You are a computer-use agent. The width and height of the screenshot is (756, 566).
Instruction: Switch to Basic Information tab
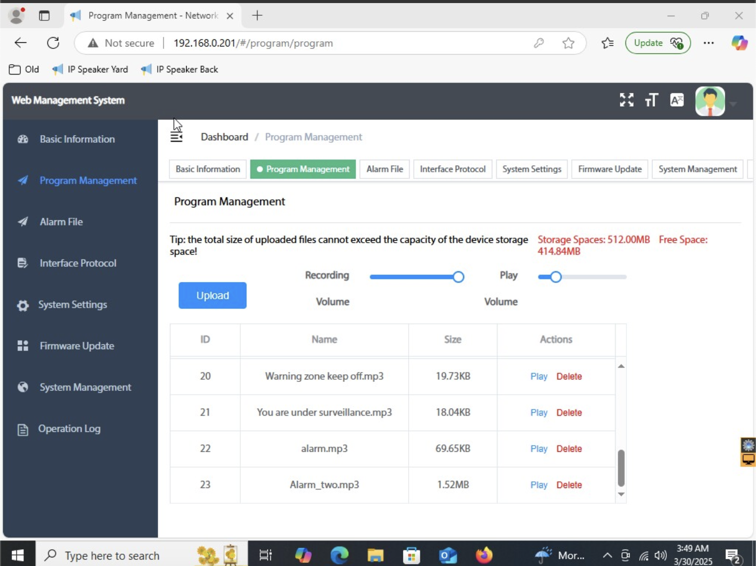[x=208, y=169]
